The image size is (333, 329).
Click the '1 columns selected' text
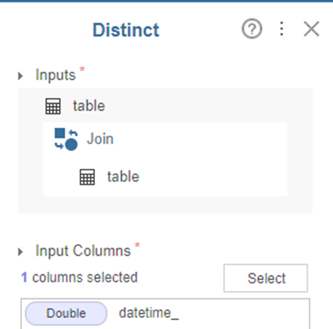(80, 277)
